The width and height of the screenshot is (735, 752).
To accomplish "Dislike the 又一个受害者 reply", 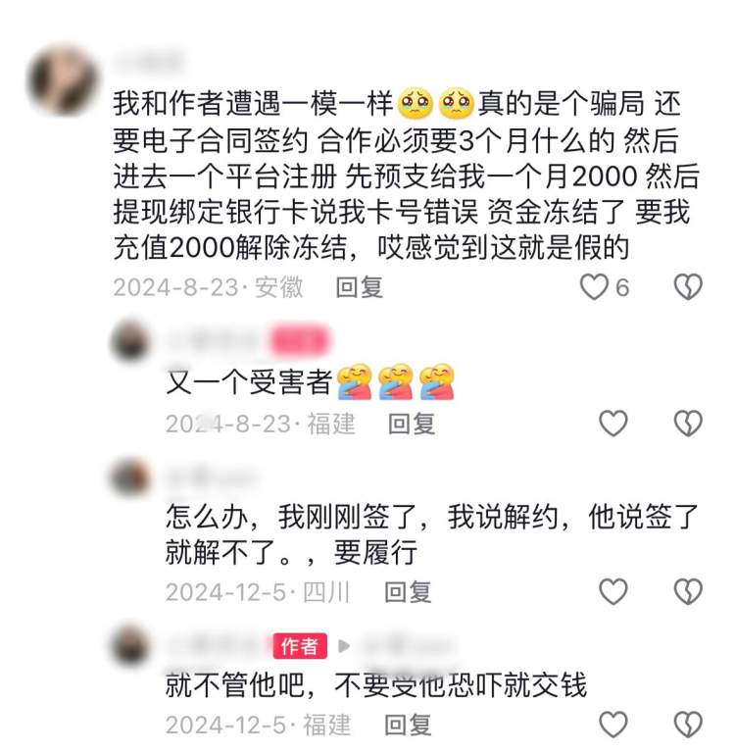I will click(688, 424).
